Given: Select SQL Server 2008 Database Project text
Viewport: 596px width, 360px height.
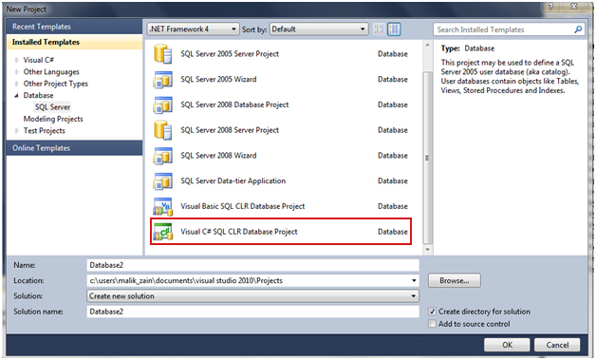Looking at the screenshot, I should (x=234, y=105).
